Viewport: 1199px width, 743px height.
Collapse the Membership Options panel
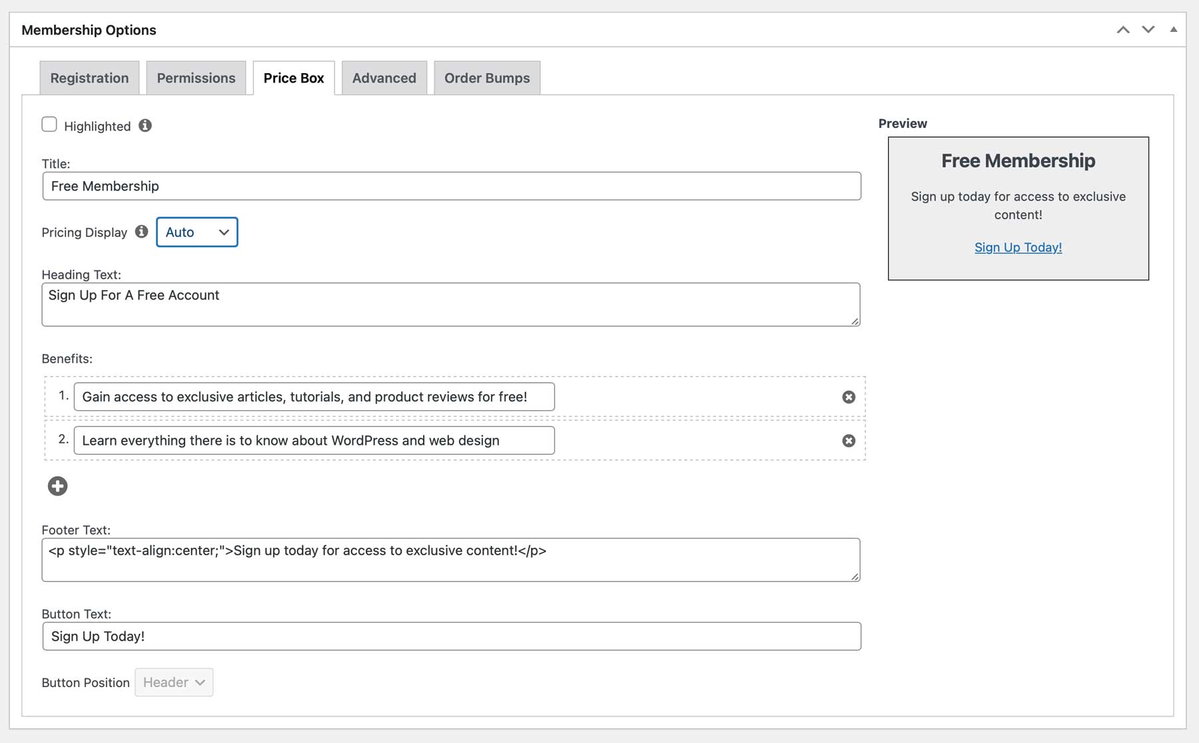tap(1172, 29)
